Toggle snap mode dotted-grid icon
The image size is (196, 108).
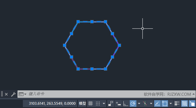pyautogui.click(x=98, y=104)
